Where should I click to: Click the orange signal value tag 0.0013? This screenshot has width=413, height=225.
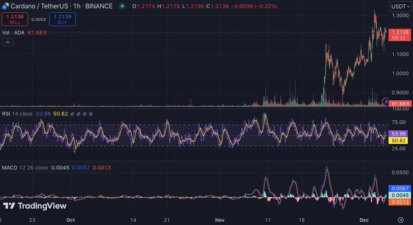point(400,202)
